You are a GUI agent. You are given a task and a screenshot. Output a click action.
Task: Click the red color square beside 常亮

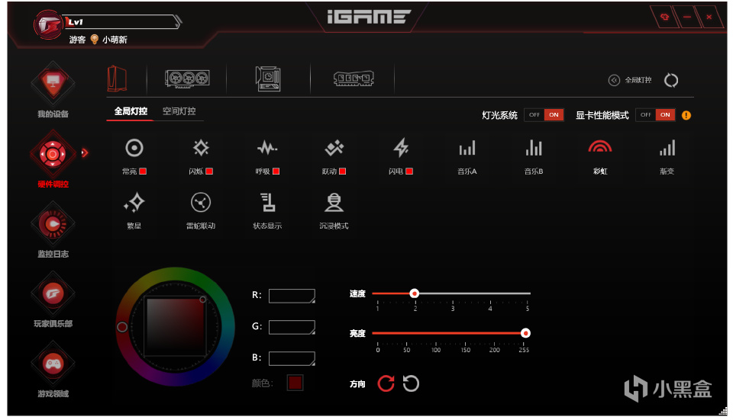[x=143, y=172]
